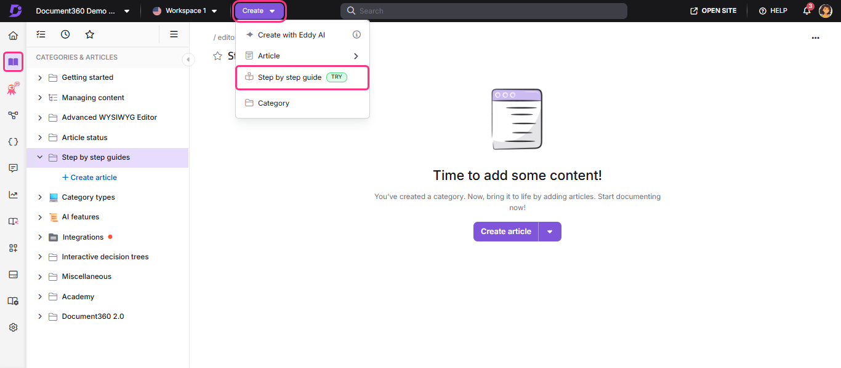
Task: Open the starred articles icon above category tree
Action: (90, 34)
